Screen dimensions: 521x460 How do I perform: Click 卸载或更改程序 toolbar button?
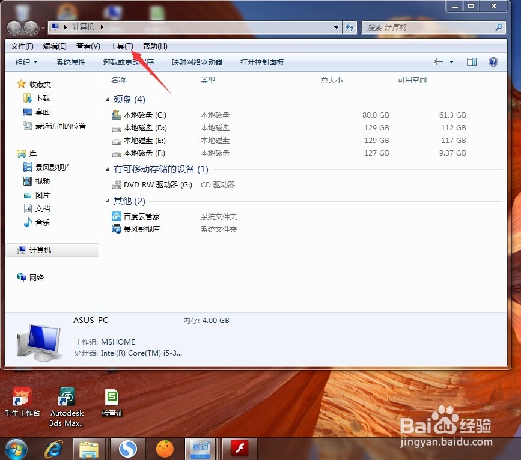pos(129,62)
